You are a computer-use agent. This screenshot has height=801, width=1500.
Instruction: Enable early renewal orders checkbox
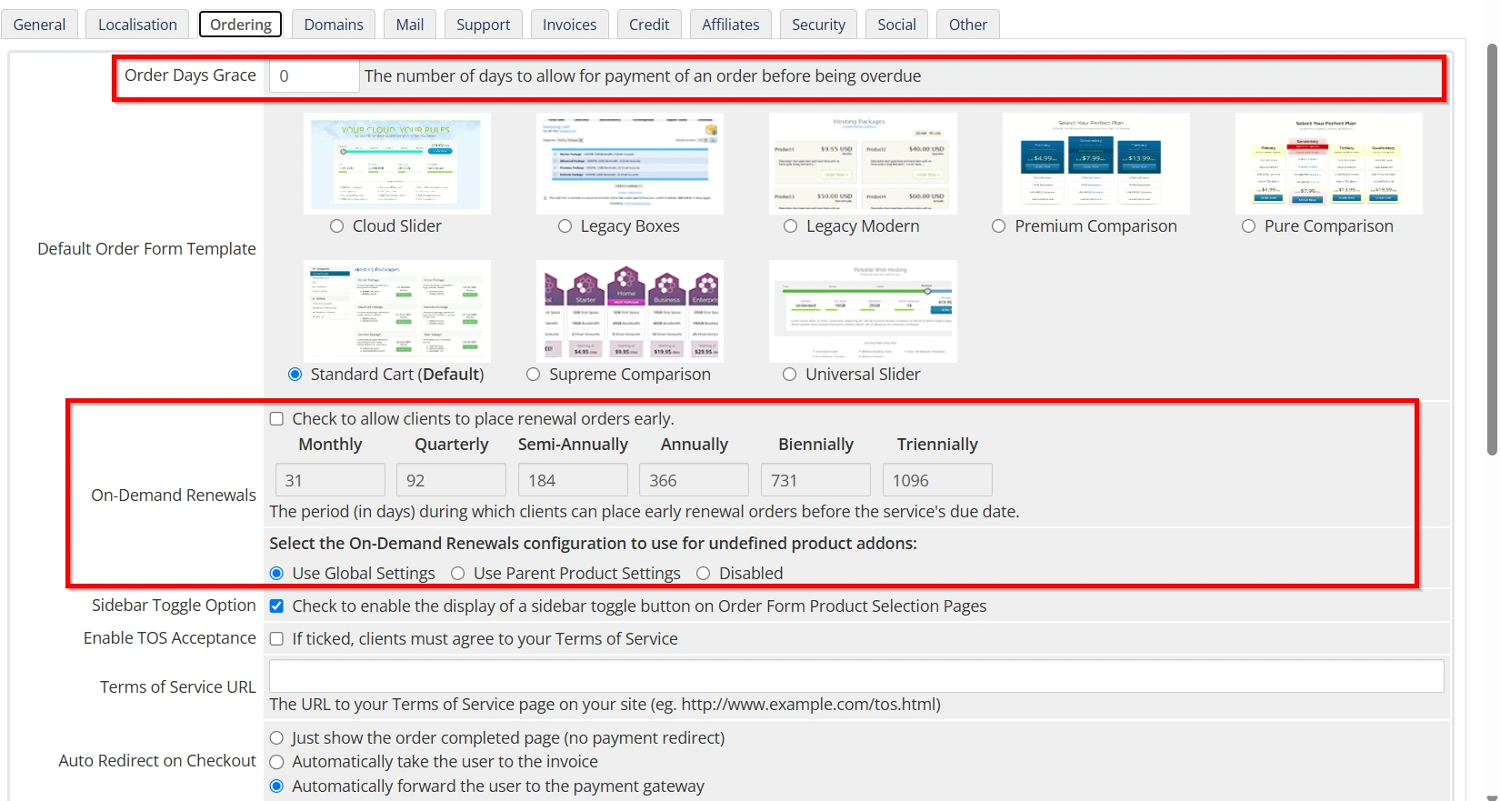click(276, 419)
